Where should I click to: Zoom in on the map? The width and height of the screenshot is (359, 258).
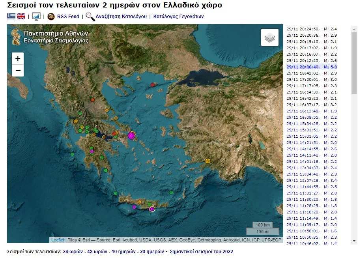click(x=18, y=58)
